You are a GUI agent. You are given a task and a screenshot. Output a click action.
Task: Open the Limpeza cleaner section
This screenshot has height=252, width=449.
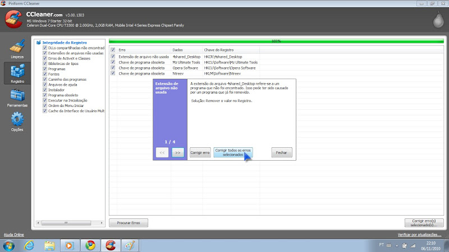tap(17, 49)
